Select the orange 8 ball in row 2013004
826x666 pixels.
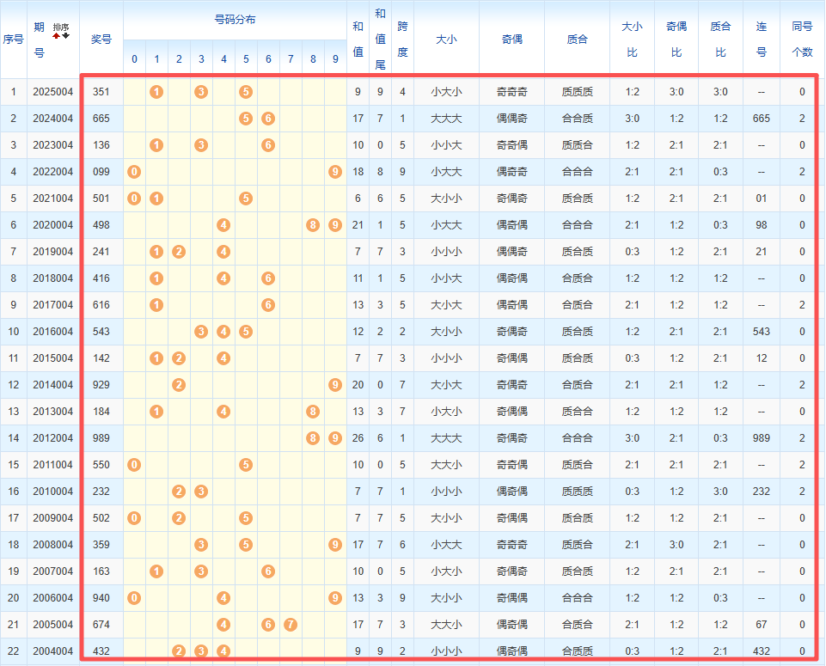click(313, 412)
